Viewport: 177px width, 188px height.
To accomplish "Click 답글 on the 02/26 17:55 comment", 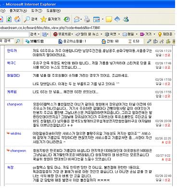I will (158, 96).
